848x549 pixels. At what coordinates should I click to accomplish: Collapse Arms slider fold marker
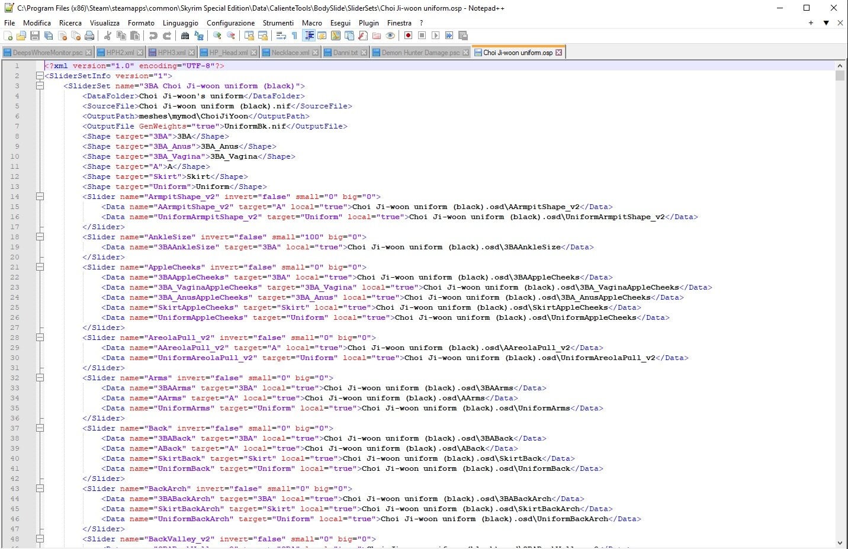point(40,378)
